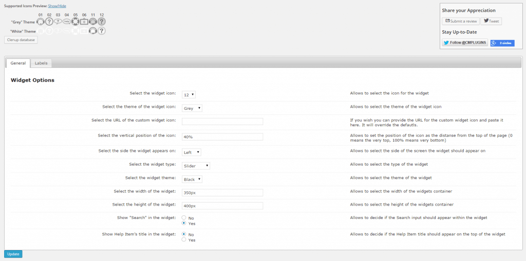
Task: Click the Clenup database button
Action: [x=21, y=39]
